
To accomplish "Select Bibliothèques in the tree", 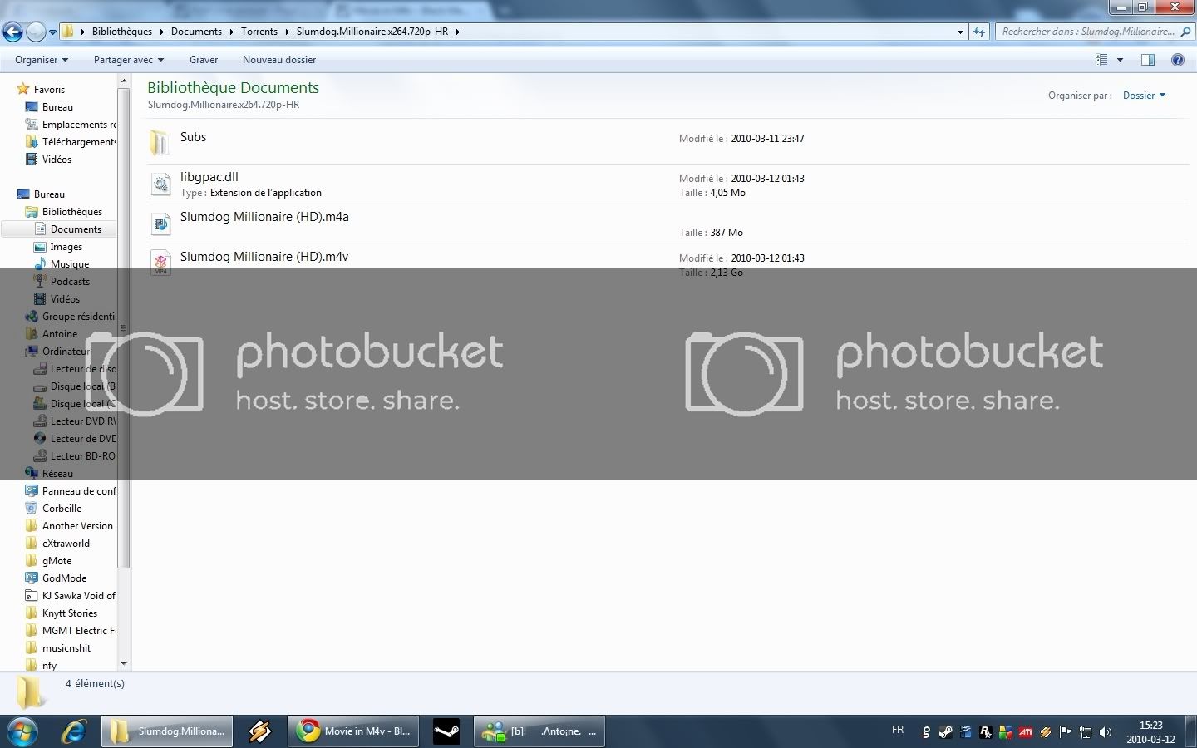I will pos(72,212).
